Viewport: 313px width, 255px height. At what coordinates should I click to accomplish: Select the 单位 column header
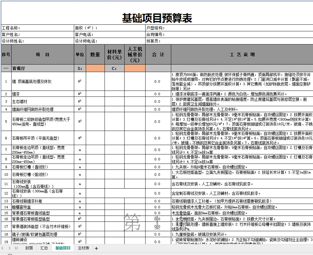[80, 55]
